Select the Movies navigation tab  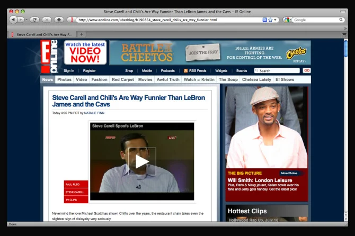pyautogui.click(x=145, y=79)
